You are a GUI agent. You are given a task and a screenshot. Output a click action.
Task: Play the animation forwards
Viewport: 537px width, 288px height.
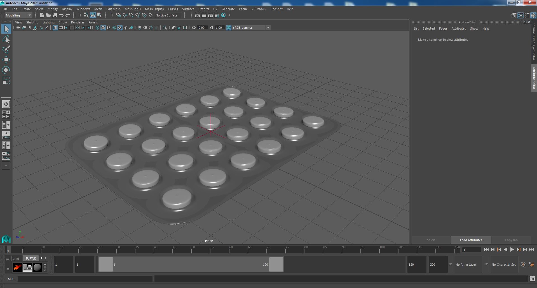(512, 250)
